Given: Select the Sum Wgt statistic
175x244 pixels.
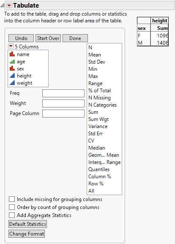Looking at the screenshot, I should [x=98, y=119].
